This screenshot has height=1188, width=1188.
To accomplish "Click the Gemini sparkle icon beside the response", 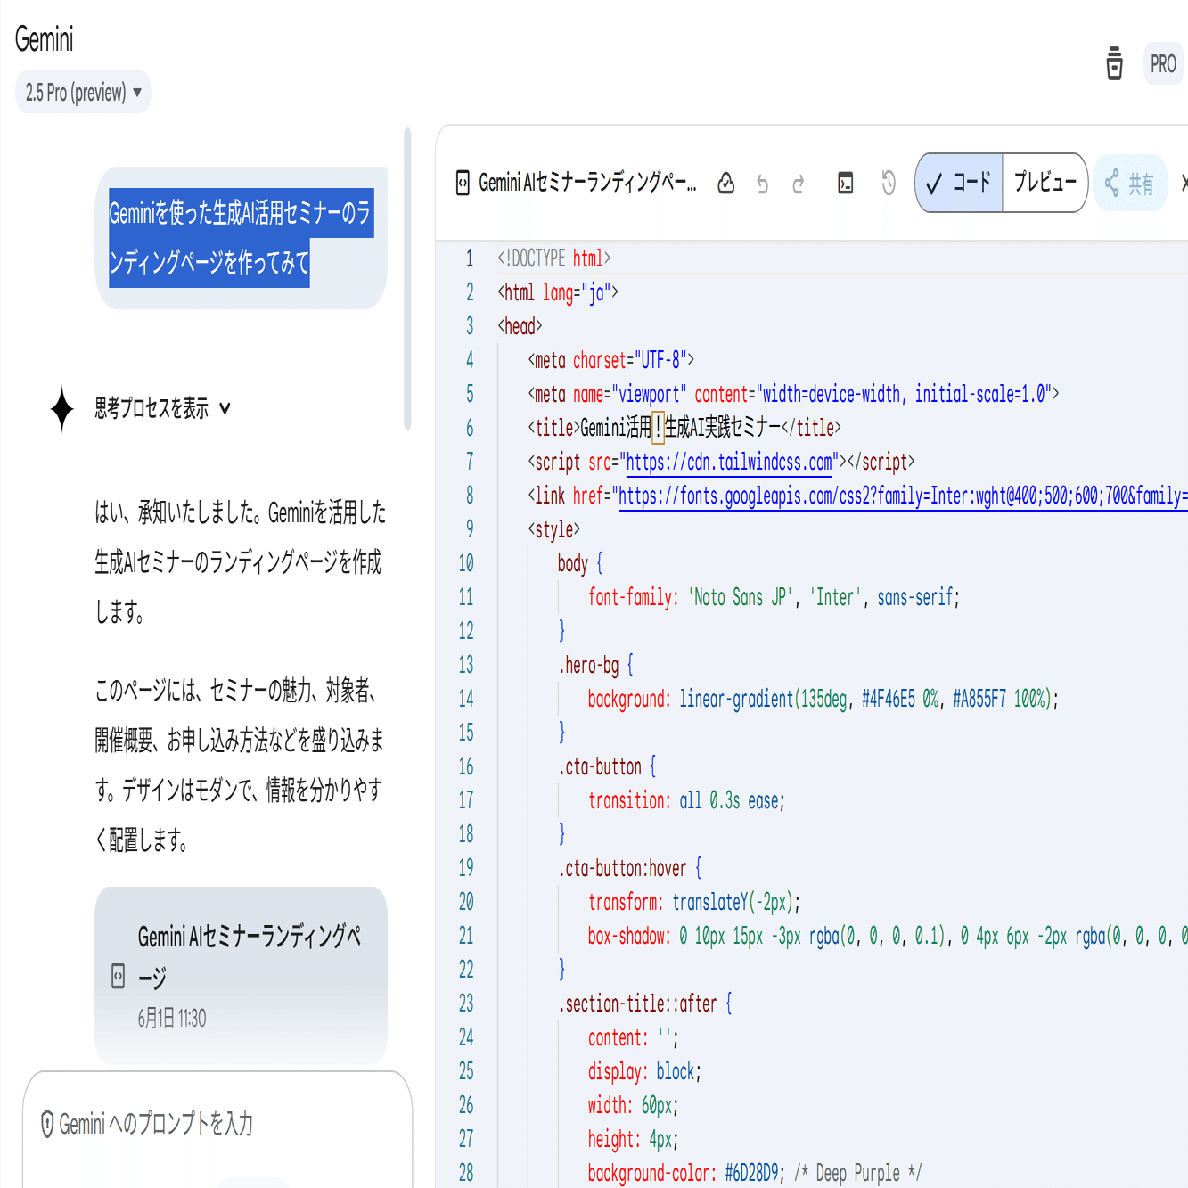I will click(61, 409).
